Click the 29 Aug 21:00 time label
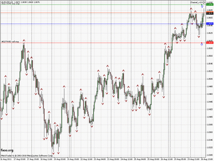The image size is (214, 161). tap(193, 159)
